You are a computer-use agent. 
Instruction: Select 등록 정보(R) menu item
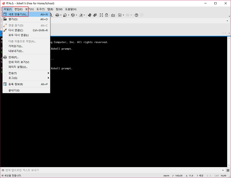[26, 84]
